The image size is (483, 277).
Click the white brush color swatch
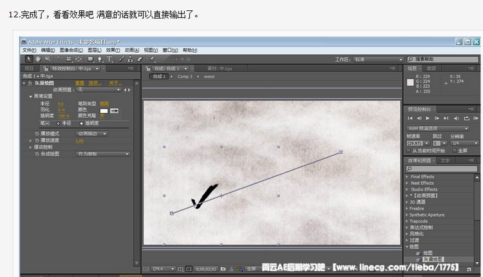coord(104,111)
